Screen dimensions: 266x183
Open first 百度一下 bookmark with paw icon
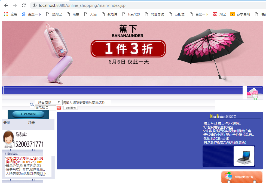pos(32,14)
